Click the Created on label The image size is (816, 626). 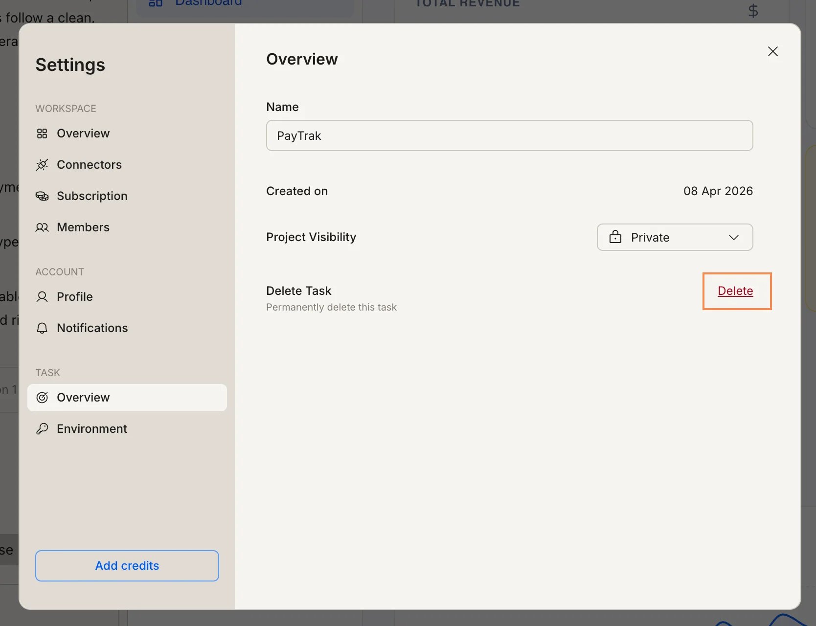pyautogui.click(x=297, y=191)
